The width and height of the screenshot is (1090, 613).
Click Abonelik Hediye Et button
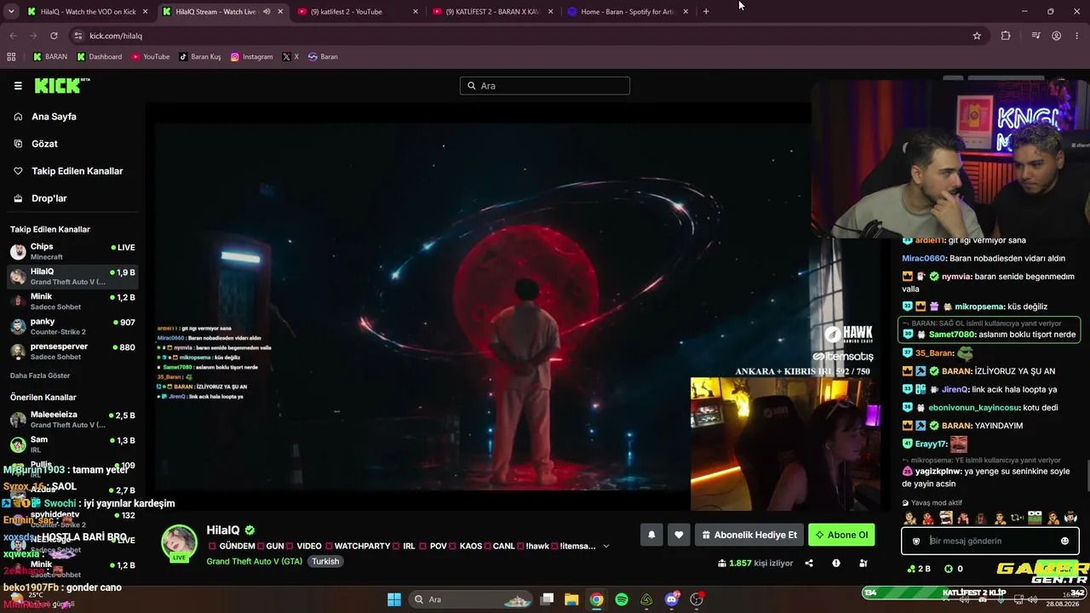(x=749, y=535)
